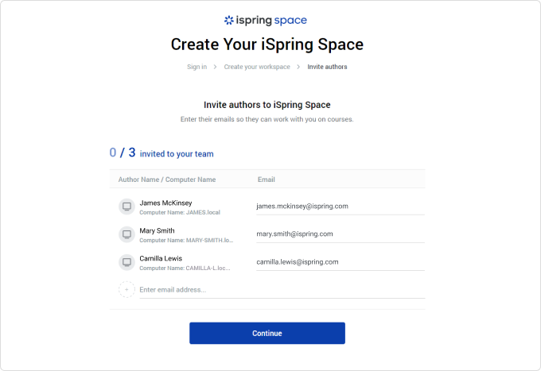Image resolution: width=541 pixels, height=371 pixels.
Task: Focus the mary.smith@ispring.com email field
Action: 340,234
